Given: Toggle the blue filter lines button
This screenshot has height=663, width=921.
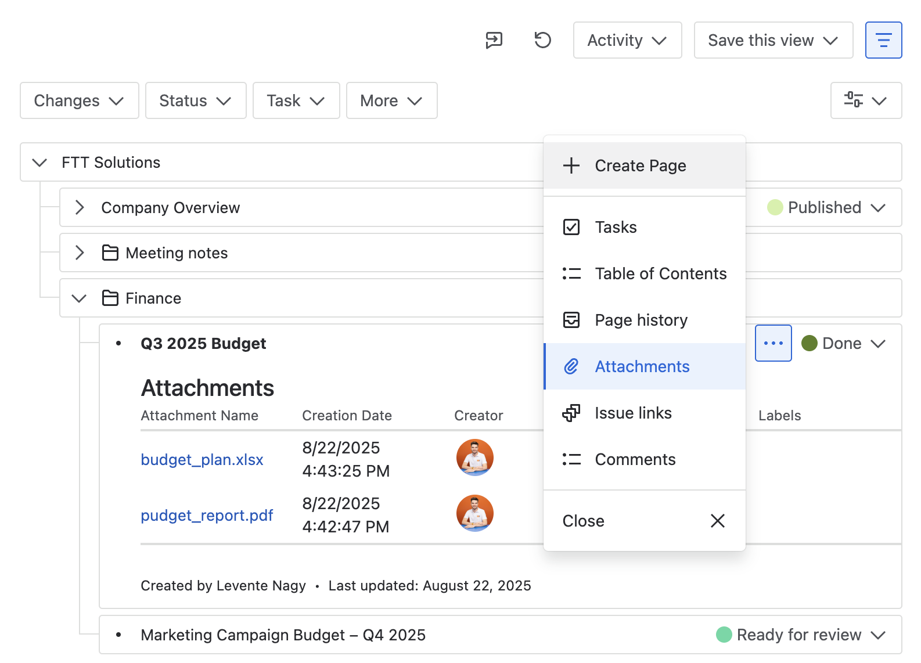Looking at the screenshot, I should (x=883, y=40).
